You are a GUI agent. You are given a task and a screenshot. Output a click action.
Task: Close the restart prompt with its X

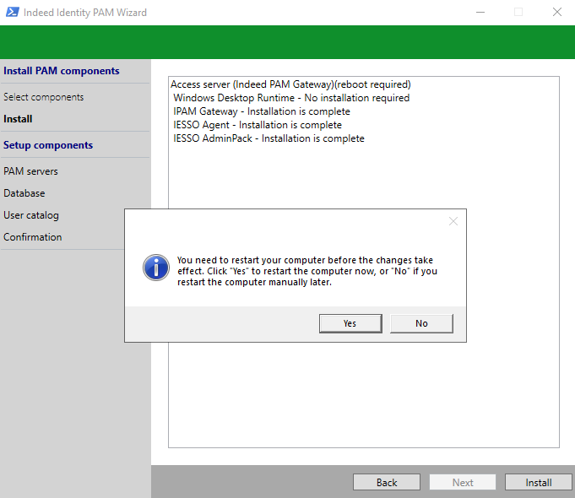pyautogui.click(x=453, y=221)
